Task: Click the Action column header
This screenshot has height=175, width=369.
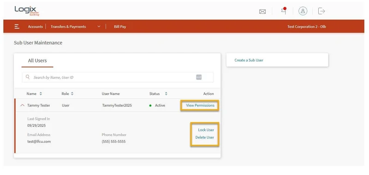Action: (x=208, y=94)
